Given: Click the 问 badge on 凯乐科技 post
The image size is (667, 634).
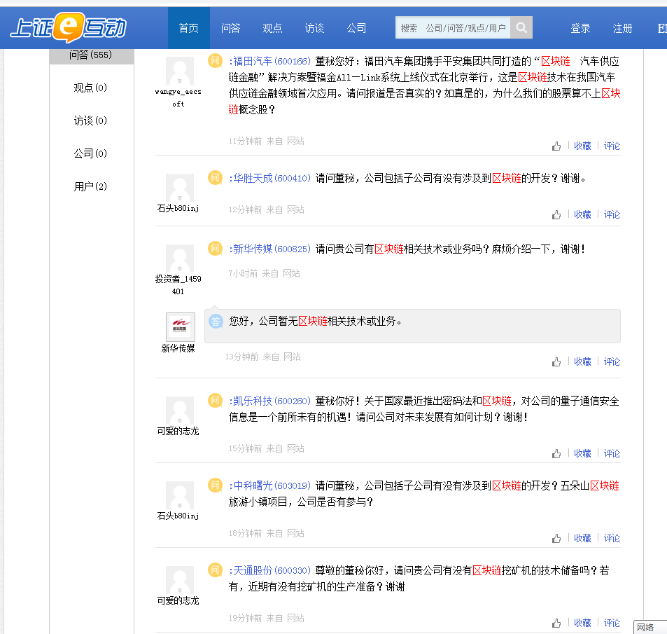Looking at the screenshot, I should (216, 400).
